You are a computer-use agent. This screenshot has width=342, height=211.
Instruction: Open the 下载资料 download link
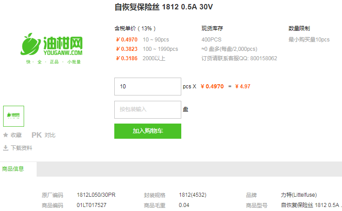click(21, 148)
